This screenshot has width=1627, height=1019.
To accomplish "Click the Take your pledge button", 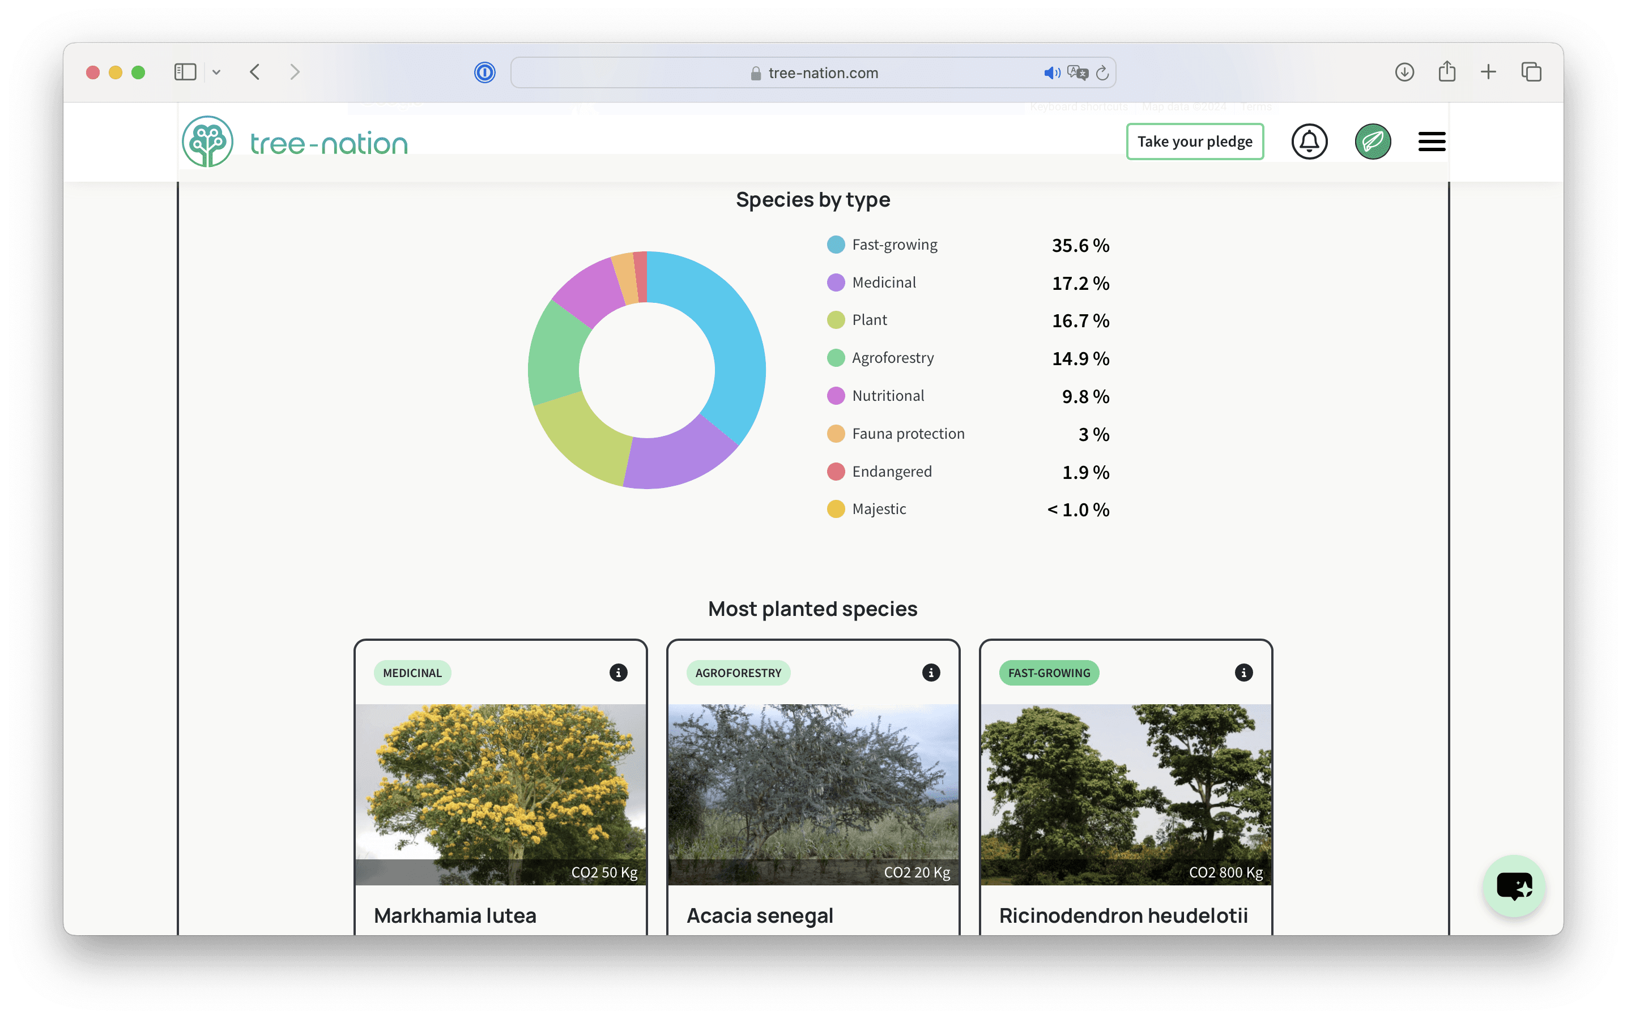I will click(x=1195, y=142).
